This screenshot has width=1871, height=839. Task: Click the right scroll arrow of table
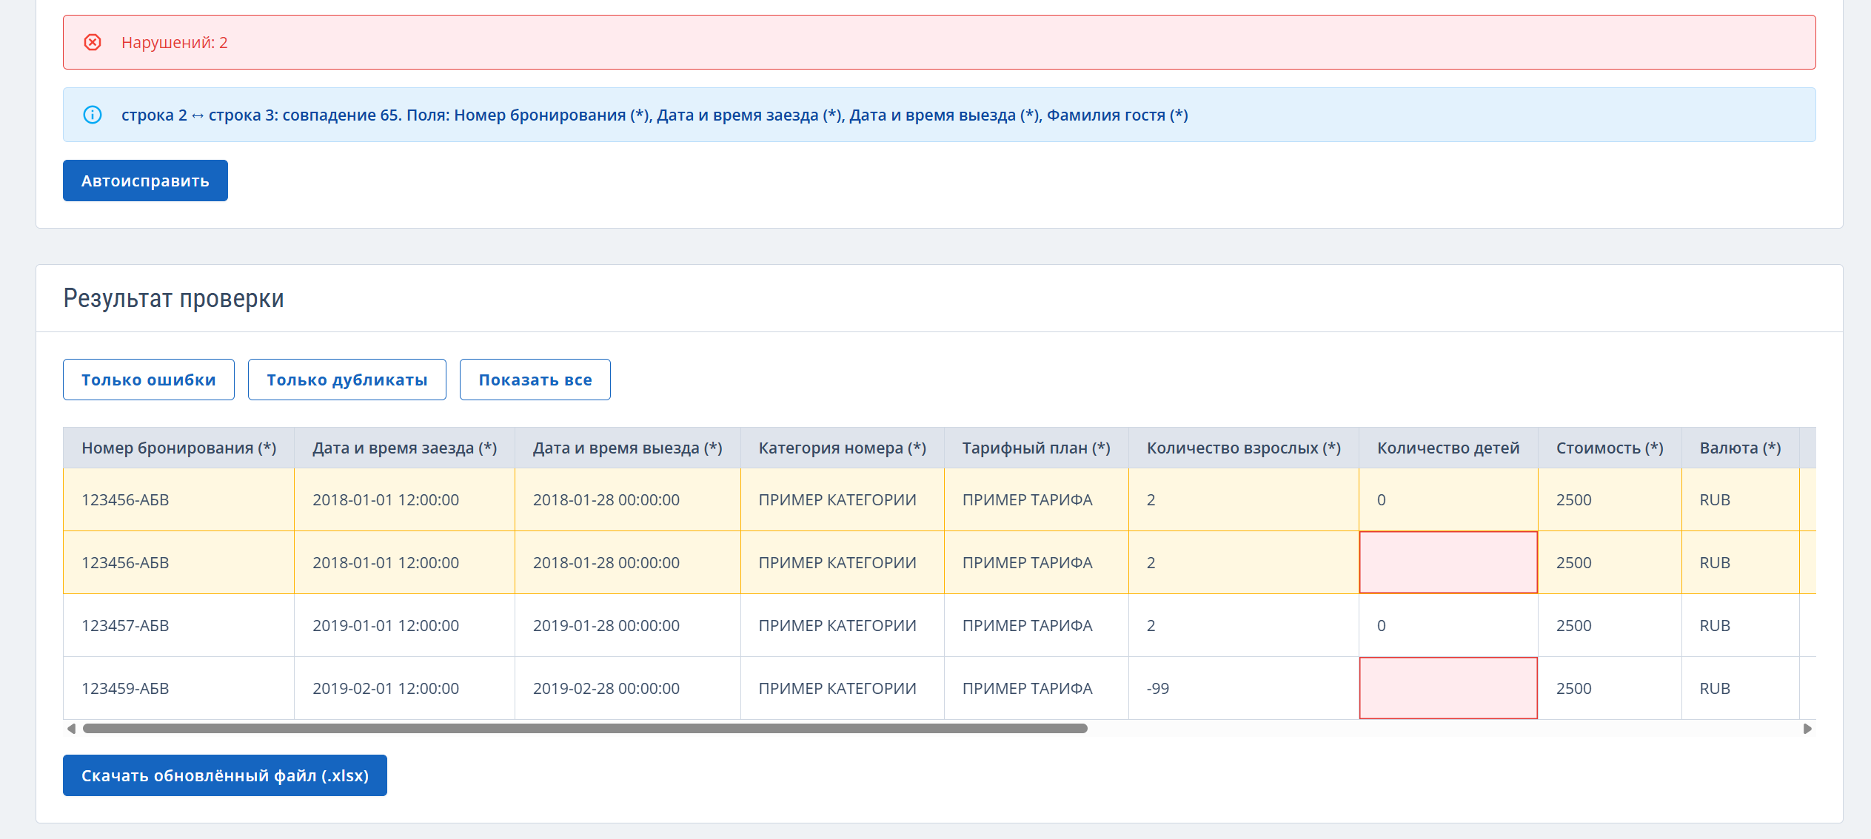click(x=1807, y=729)
